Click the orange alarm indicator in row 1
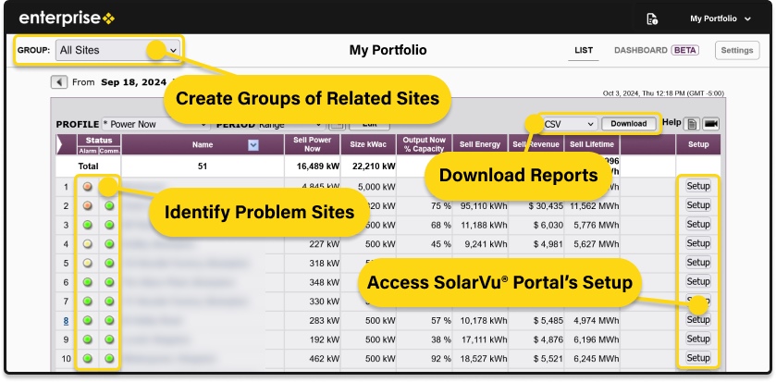Image resolution: width=776 pixels, height=382 pixels. click(x=89, y=186)
